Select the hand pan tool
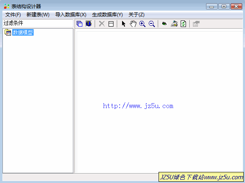 (133, 24)
